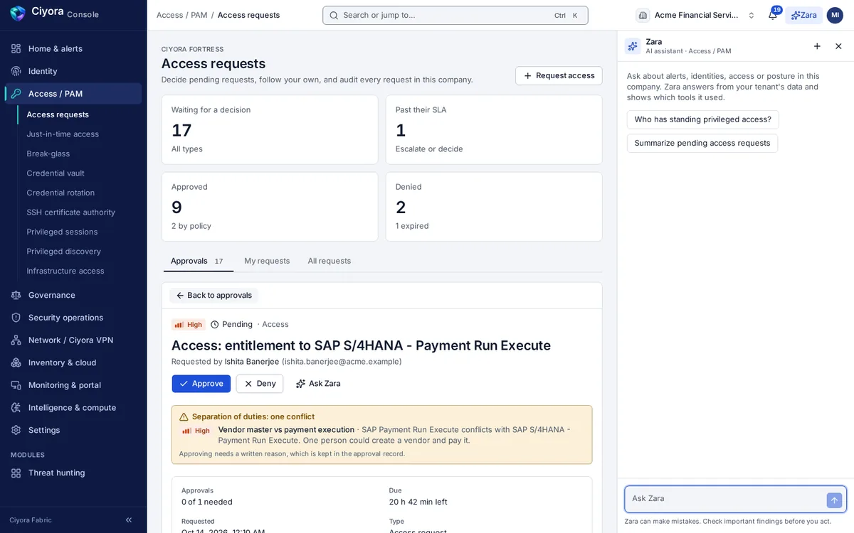Click the '0 of 1 needed' approvals value
The width and height of the screenshot is (854, 533).
point(207,502)
